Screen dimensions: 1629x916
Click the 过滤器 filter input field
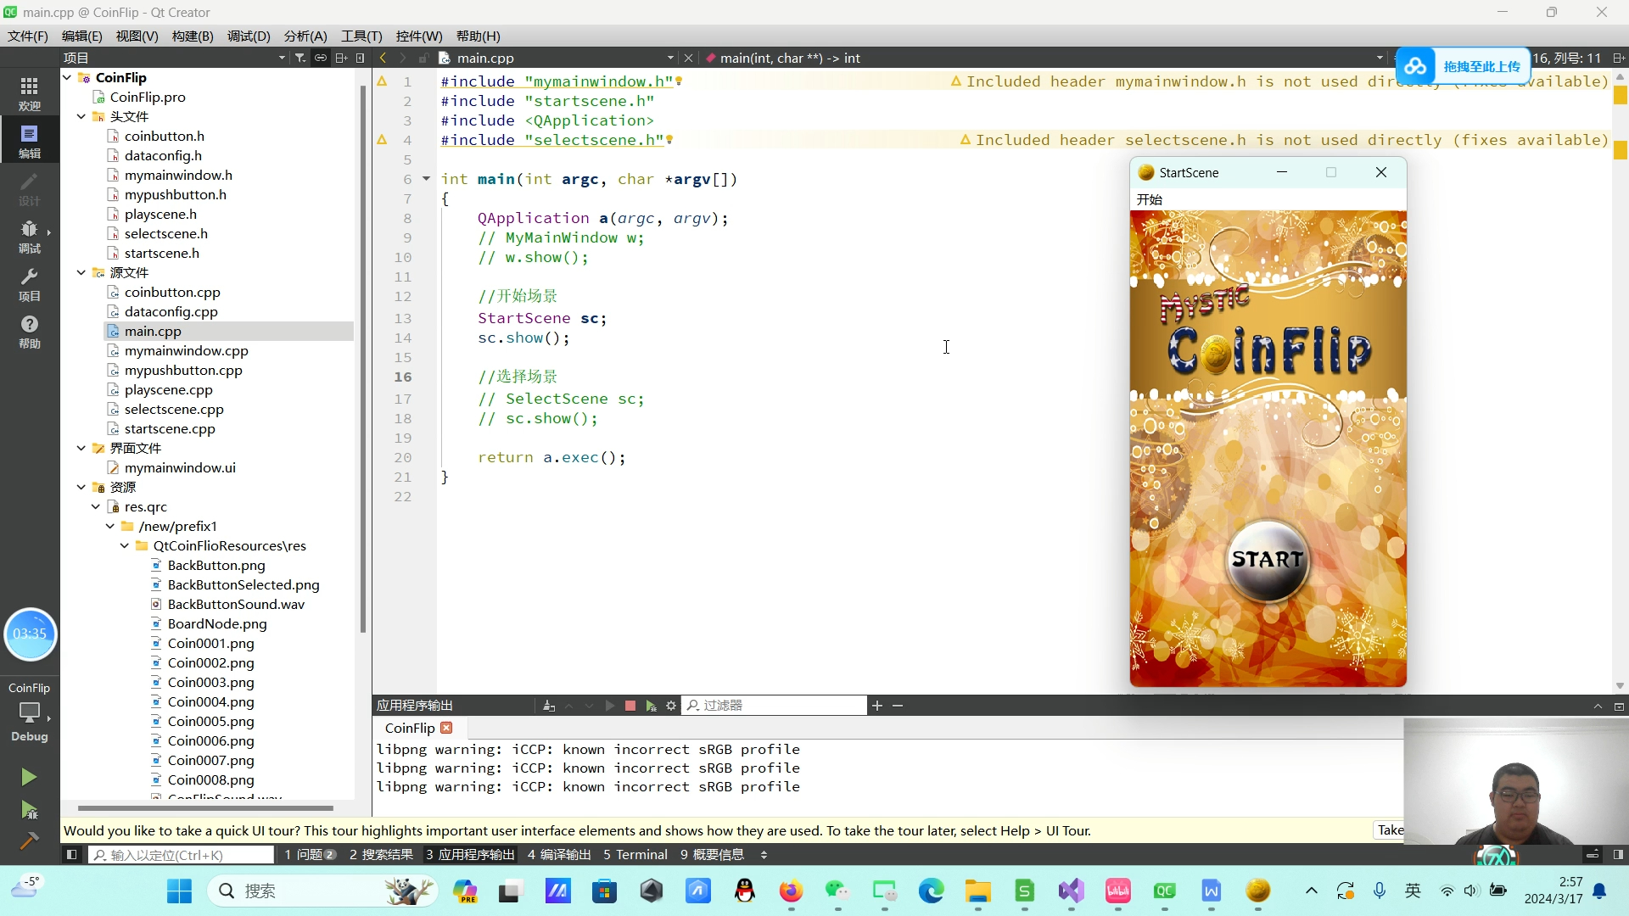775,706
